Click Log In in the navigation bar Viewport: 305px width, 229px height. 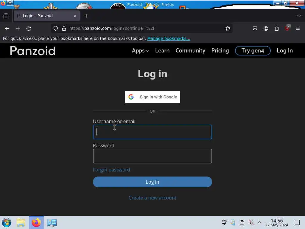(x=284, y=51)
